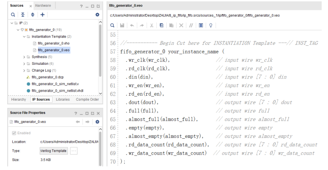Viewport: 328px width, 170px height.
Task: Collapse the IP (2) tree node
Action: click(12, 23)
